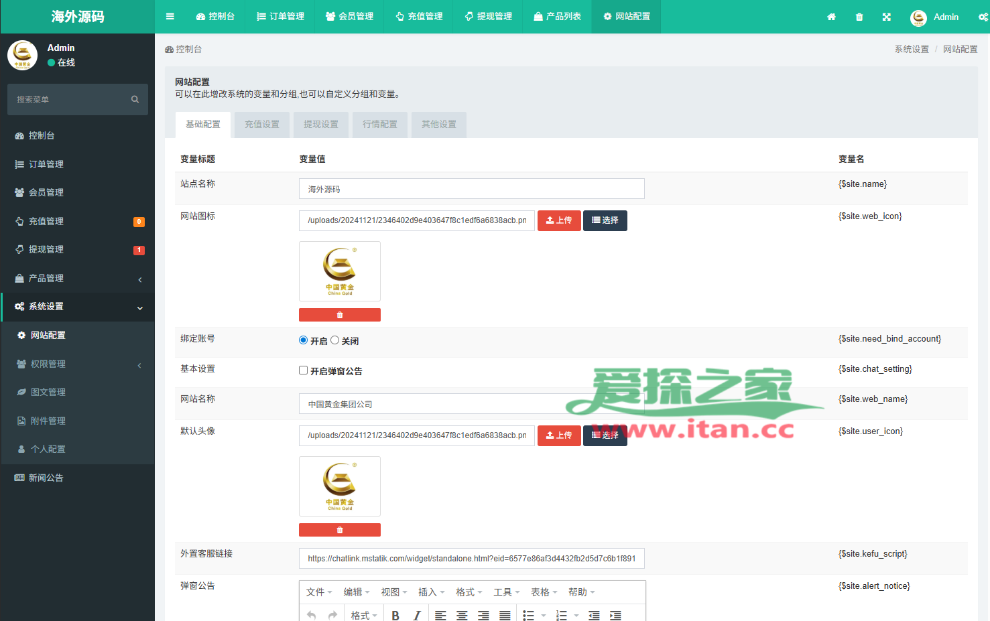Open the settings gears icon at top right

[983, 17]
